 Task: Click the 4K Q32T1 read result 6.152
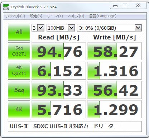59,71
